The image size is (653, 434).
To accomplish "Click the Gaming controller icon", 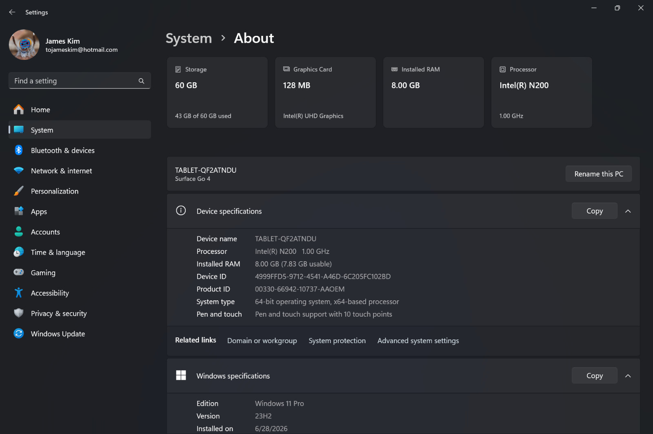I will pyautogui.click(x=19, y=272).
